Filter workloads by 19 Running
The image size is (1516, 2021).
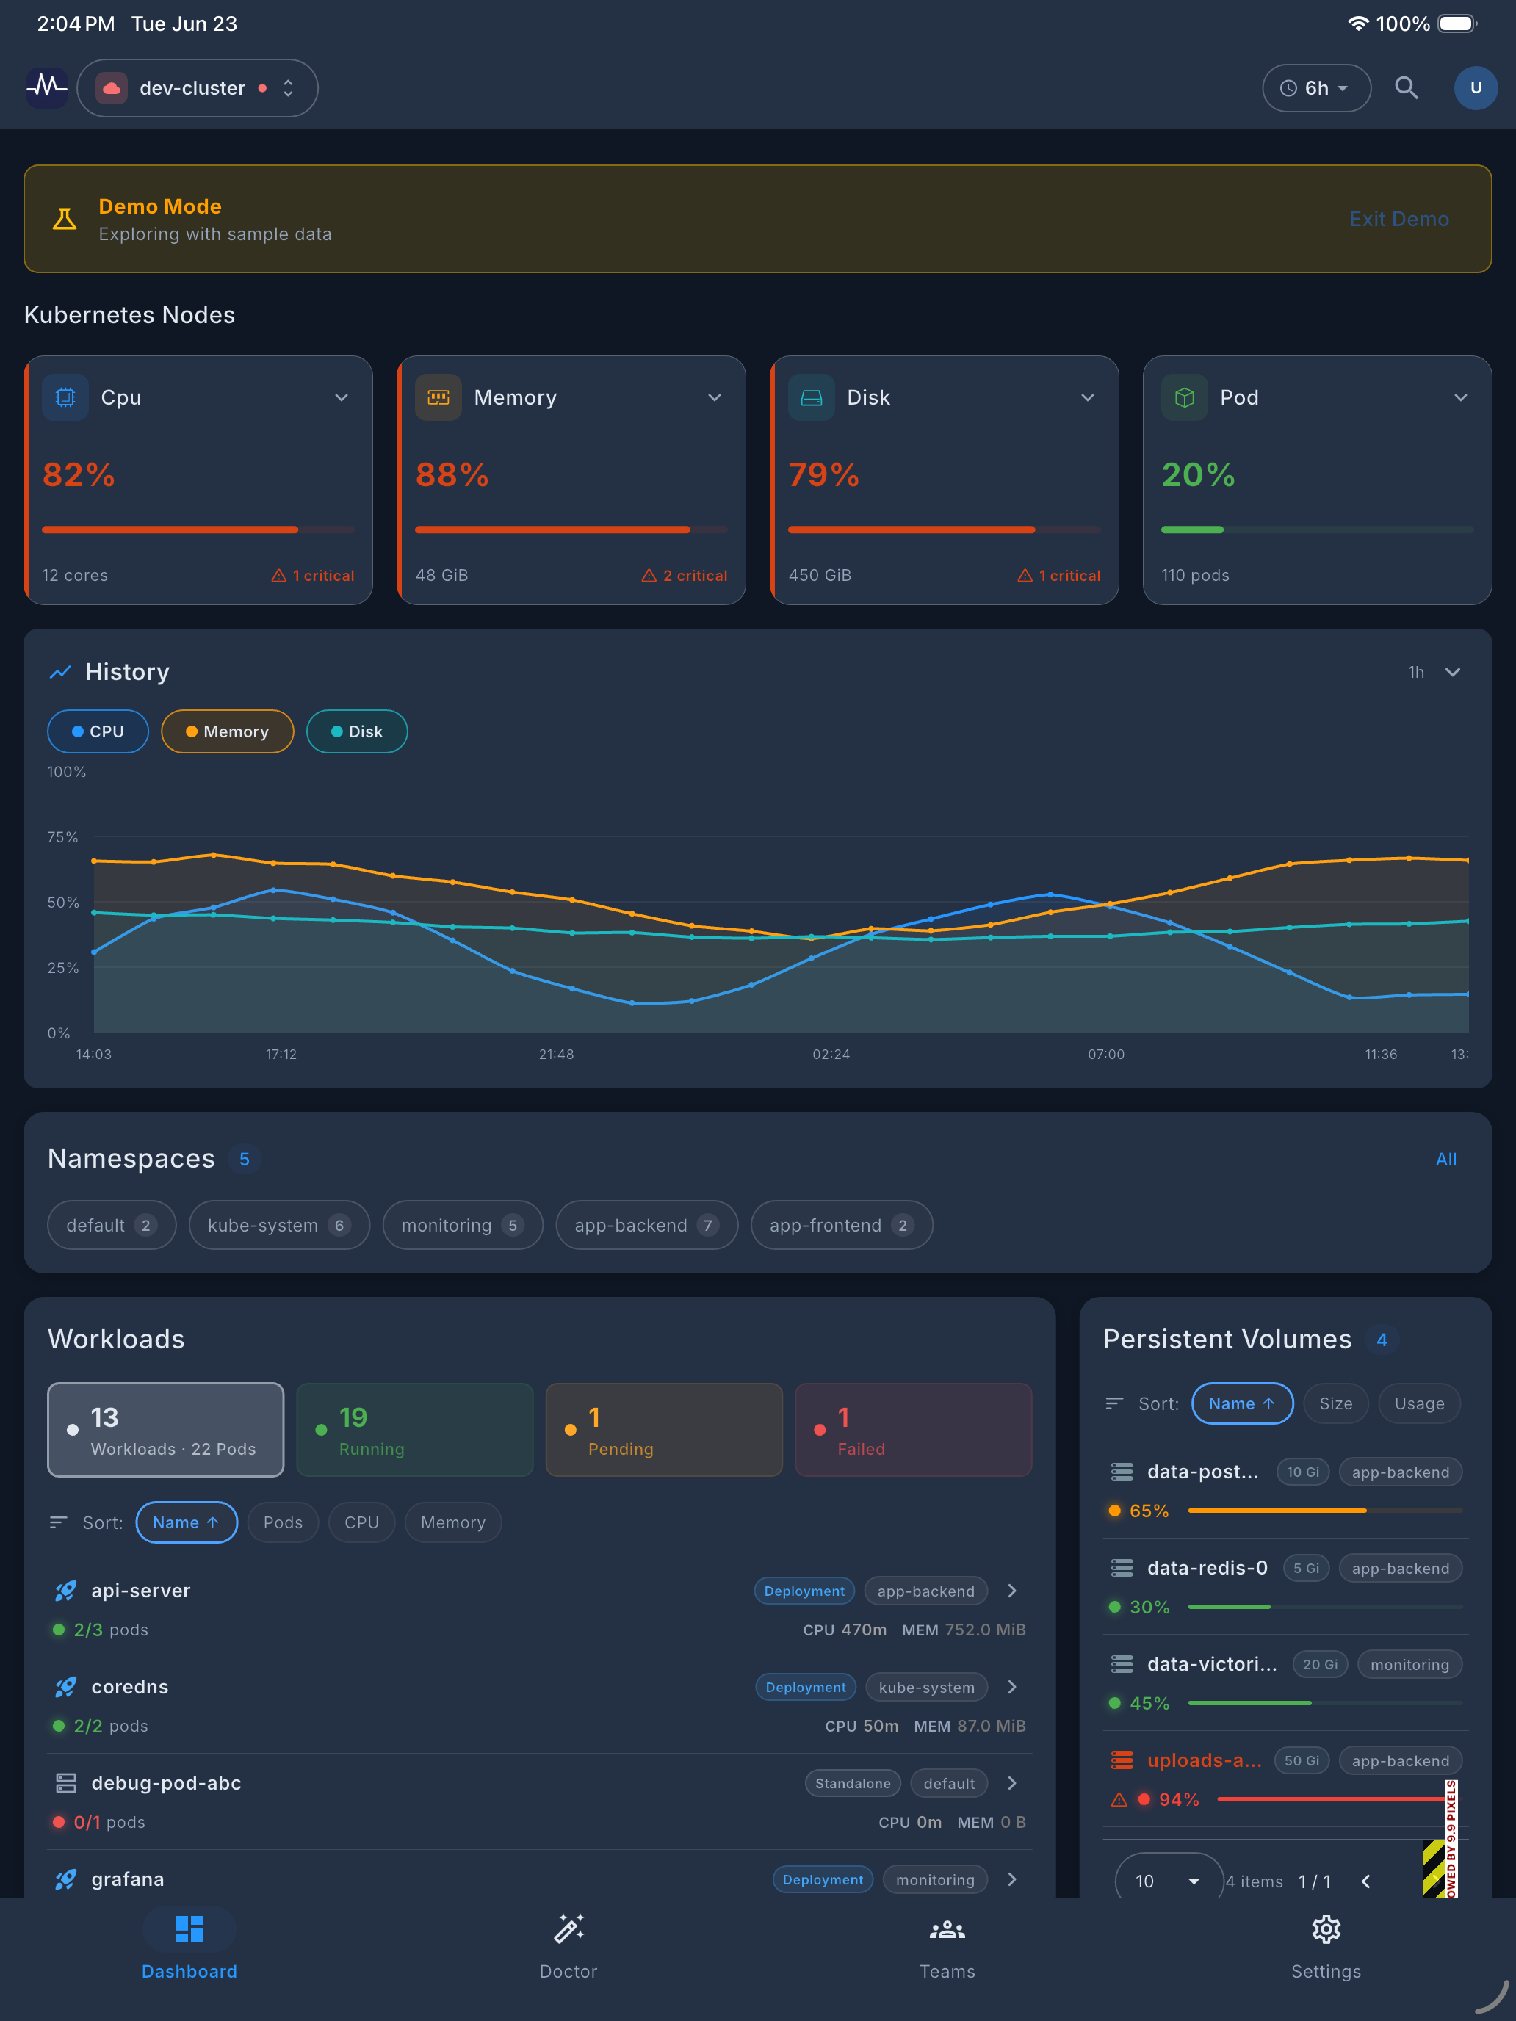pyautogui.click(x=415, y=1430)
